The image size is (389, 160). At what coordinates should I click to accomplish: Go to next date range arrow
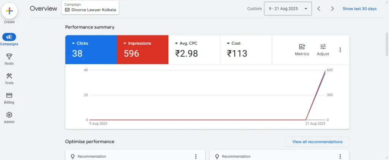click(332, 9)
